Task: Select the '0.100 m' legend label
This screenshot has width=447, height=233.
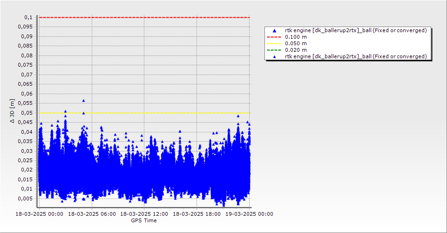Action: point(296,37)
